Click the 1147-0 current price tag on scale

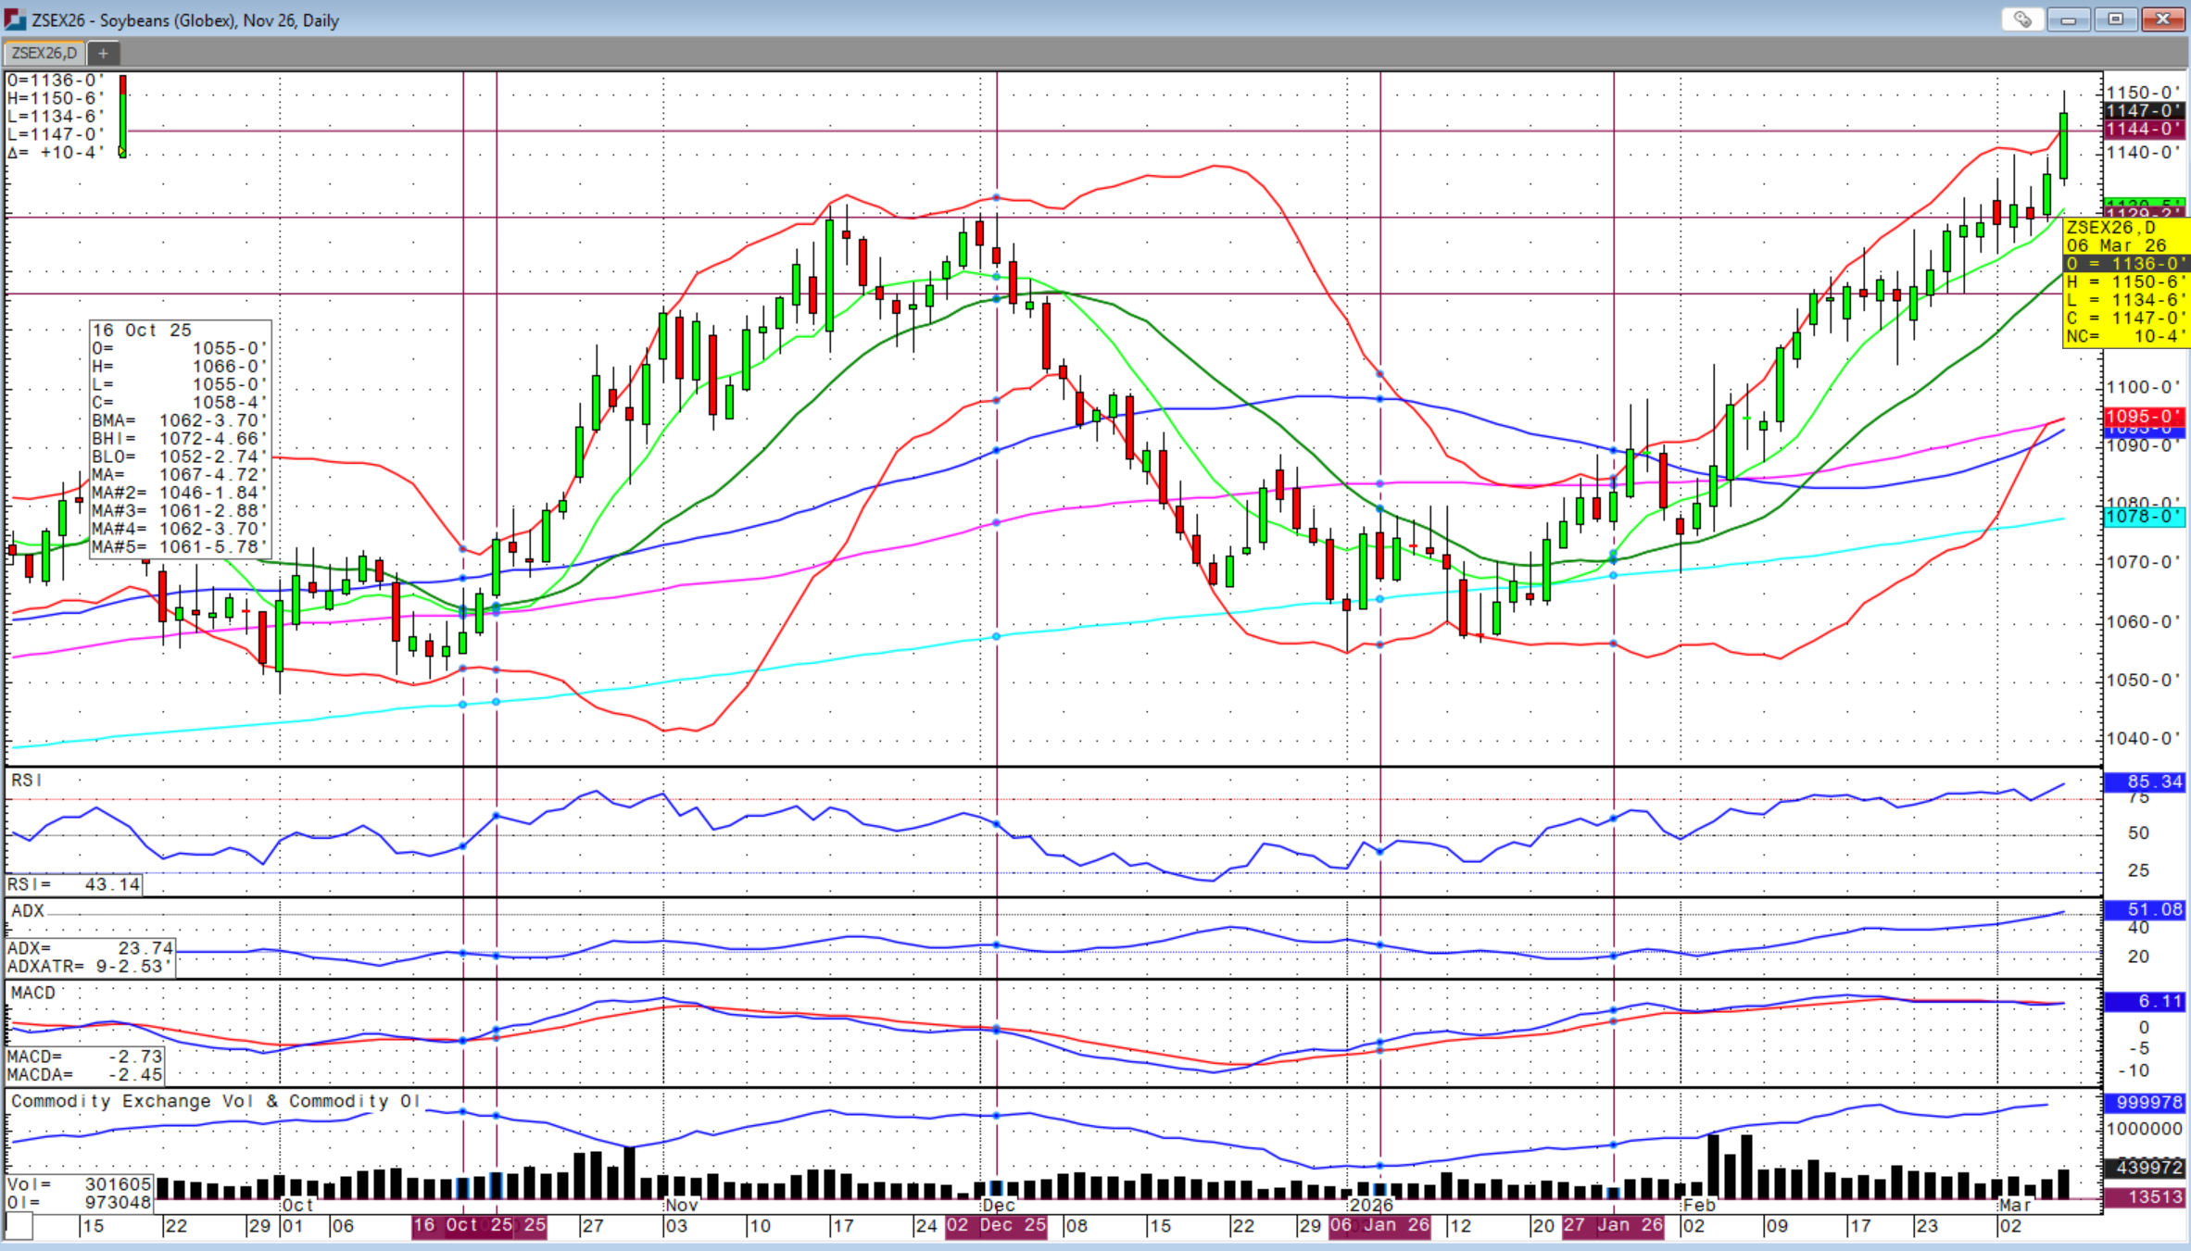coord(2144,110)
